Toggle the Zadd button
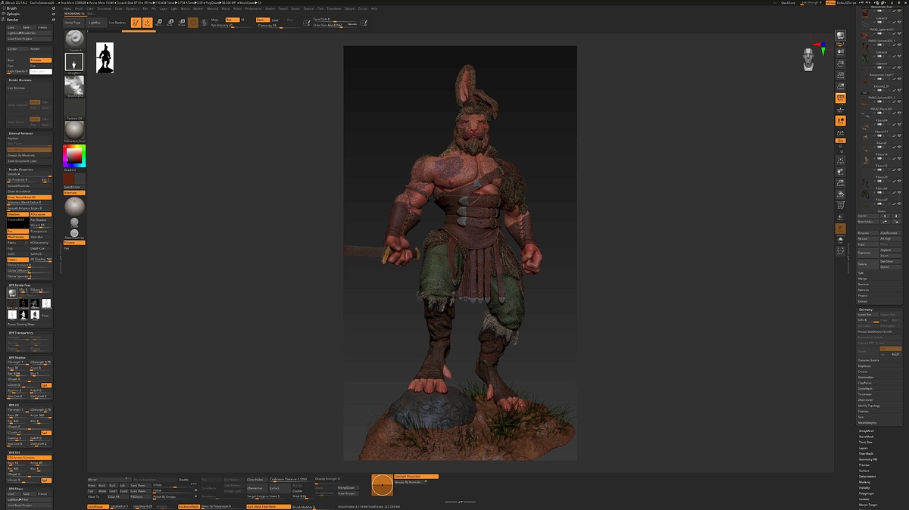Viewport: 909px width, 510px height. (262, 19)
